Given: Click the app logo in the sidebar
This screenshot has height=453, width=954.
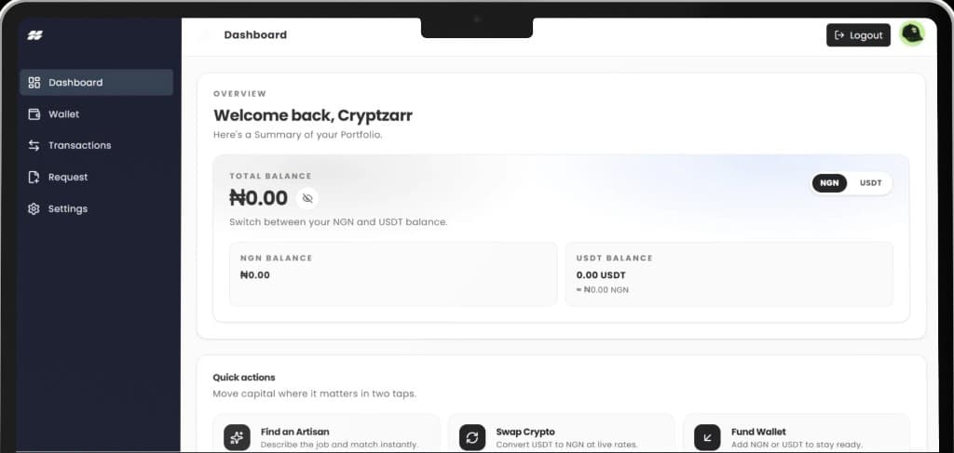Looking at the screenshot, I should [x=35, y=35].
